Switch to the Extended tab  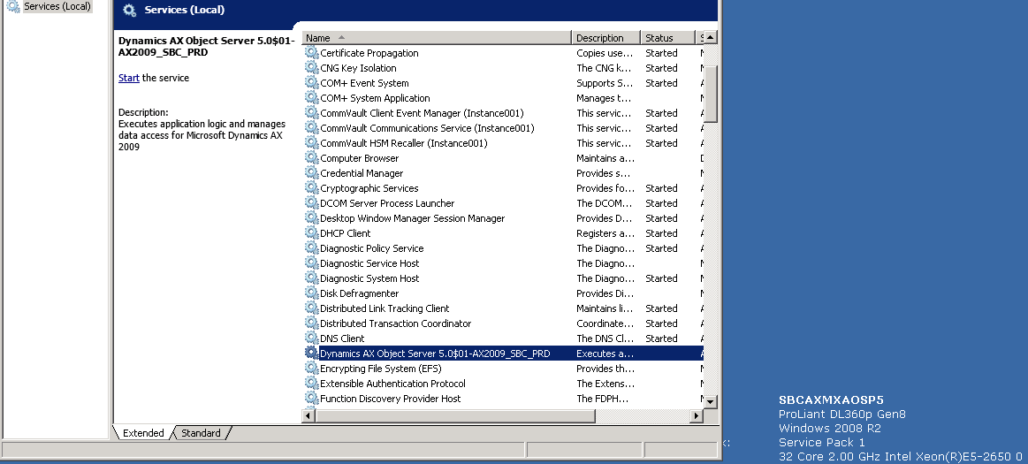click(x=143, y=432)
